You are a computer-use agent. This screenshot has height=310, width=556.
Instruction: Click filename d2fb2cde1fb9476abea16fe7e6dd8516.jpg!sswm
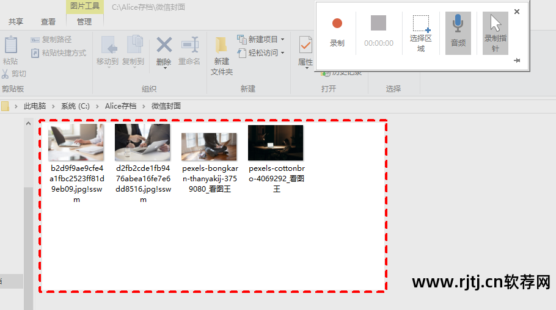tap(143, 184)
